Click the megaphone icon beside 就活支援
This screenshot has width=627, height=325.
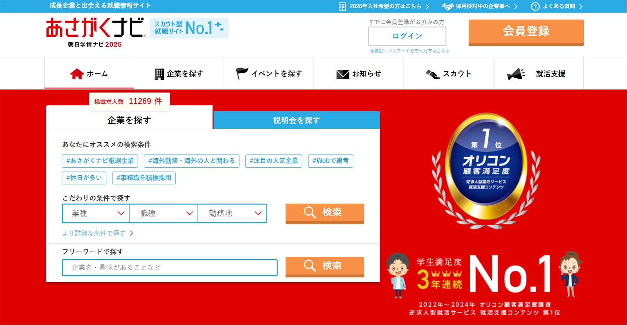tap(516, 74)
